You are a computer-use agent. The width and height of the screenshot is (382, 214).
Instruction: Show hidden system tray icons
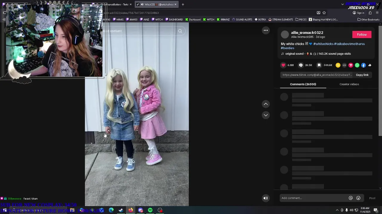tap(337, 210)
